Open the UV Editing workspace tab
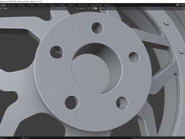Image resolution: width=185 pixels, height=139 pixels. click(x=31, y=5)
